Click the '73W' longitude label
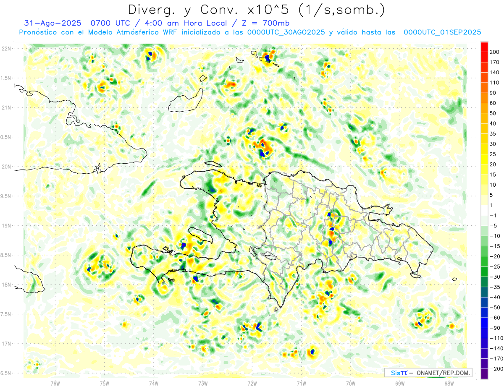The height and width of the screenshot is (389, 504). (x=203, y=383)
